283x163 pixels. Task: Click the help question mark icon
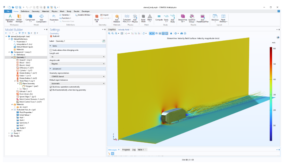click(279, 11)
